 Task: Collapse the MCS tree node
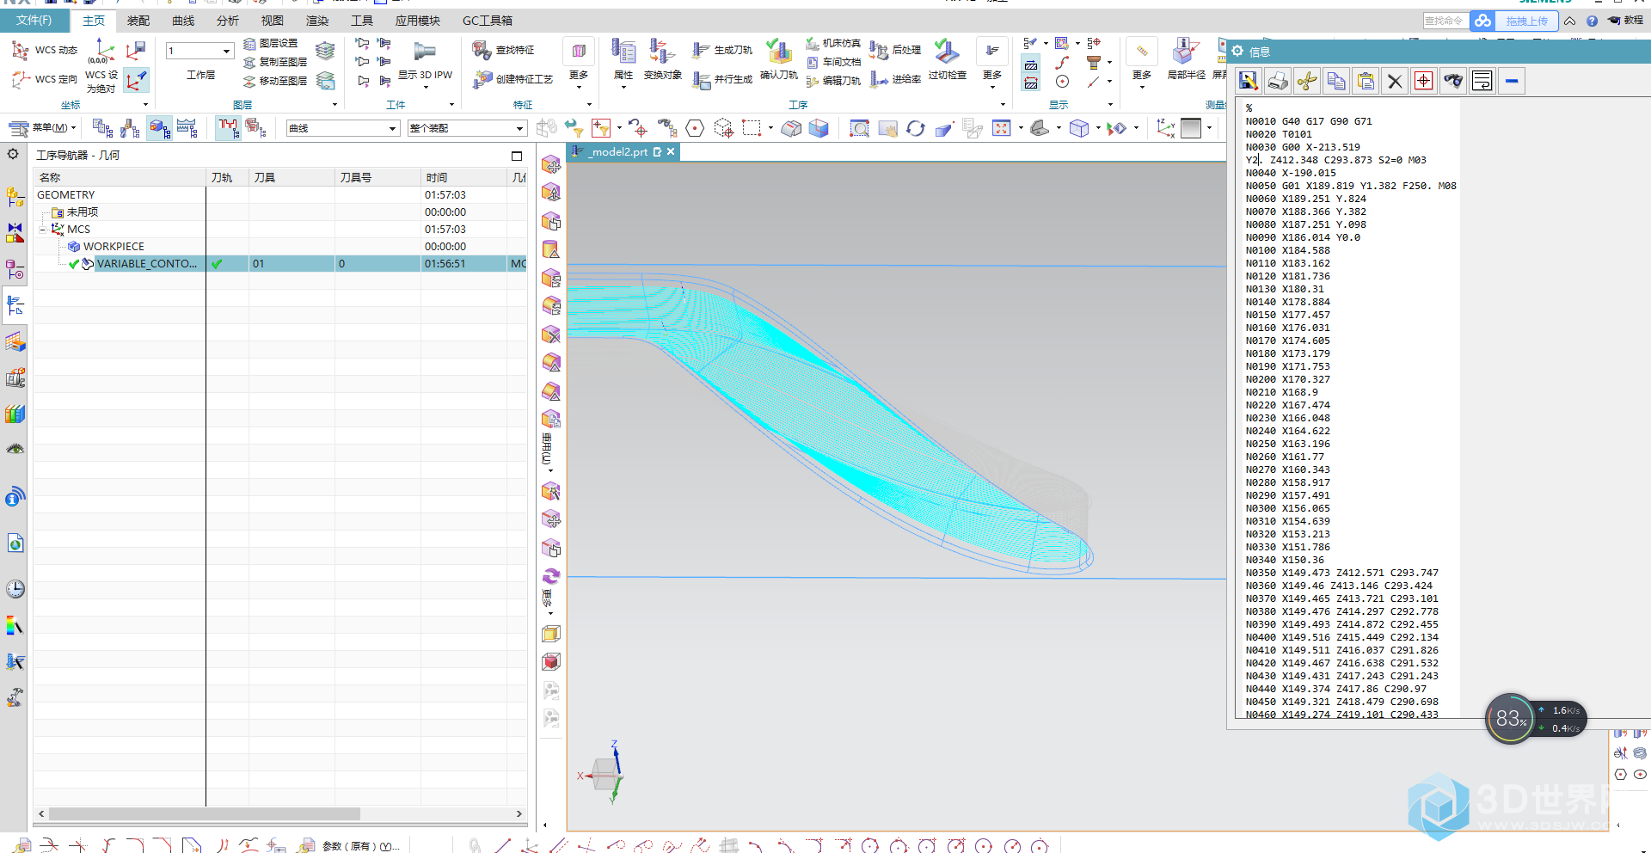[x=43, y=230]
